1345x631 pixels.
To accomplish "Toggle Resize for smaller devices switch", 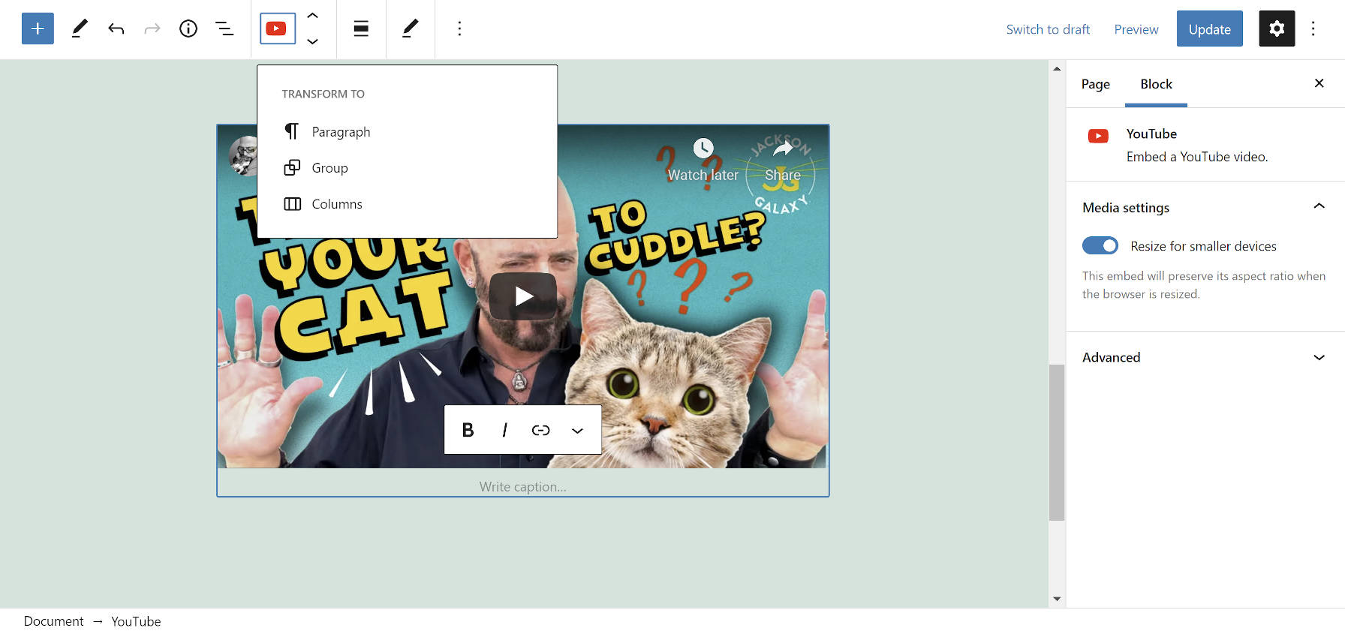I will (1100, 246).
